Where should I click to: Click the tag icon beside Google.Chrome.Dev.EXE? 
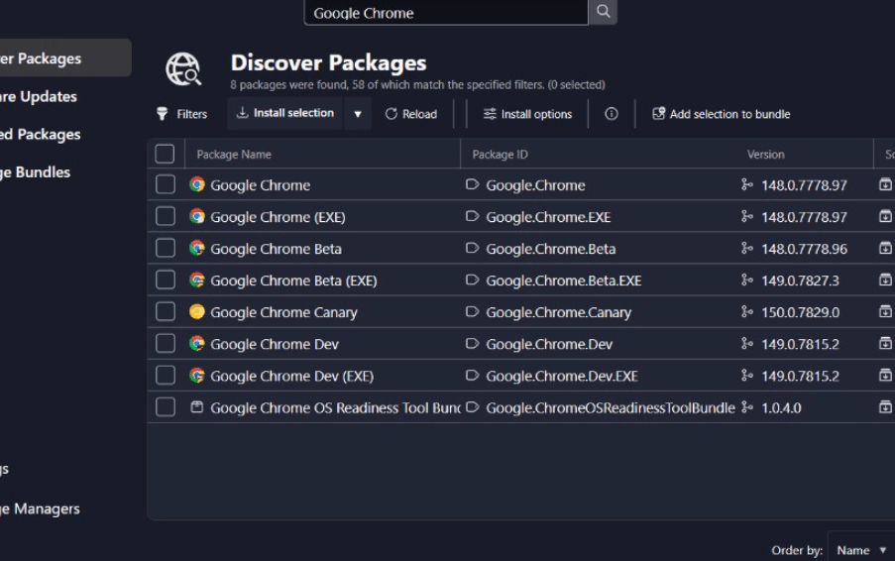coord(472,376)
